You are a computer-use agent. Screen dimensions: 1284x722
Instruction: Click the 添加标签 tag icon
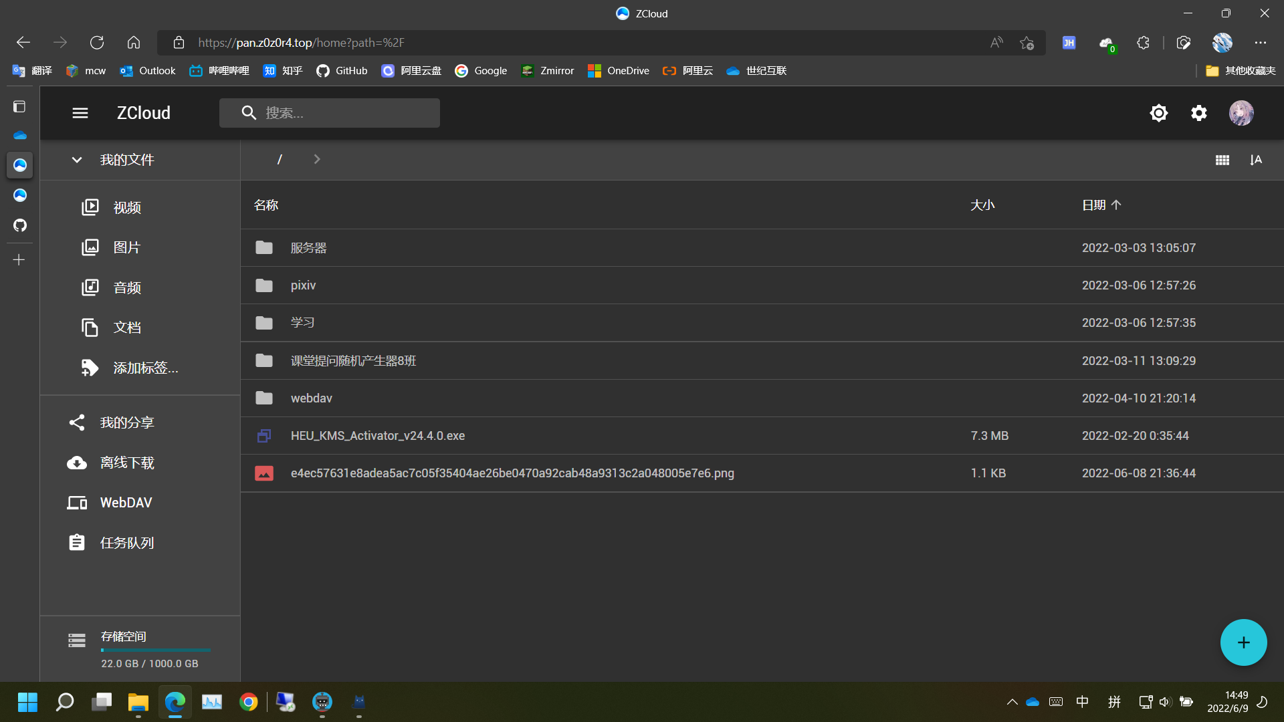(90, 368)
